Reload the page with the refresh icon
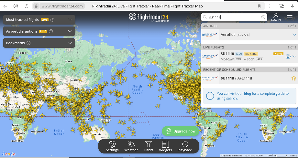298x158 pixels. click(27, 6)
